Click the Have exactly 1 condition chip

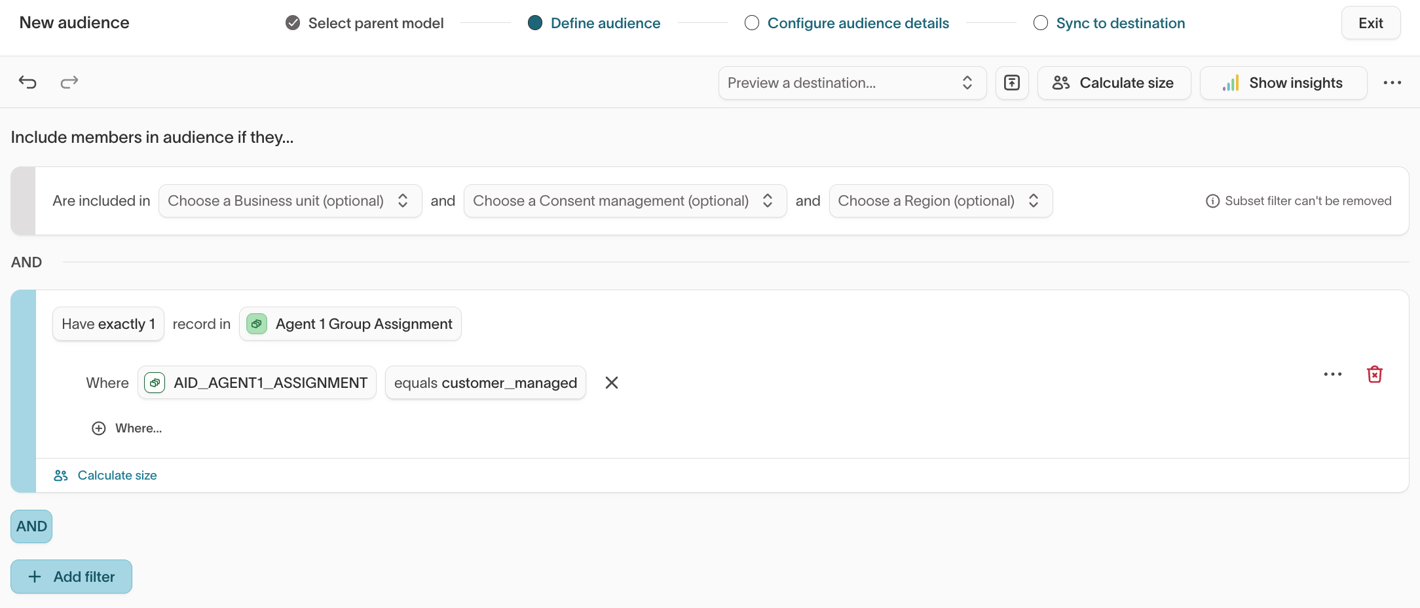[108, 324]
